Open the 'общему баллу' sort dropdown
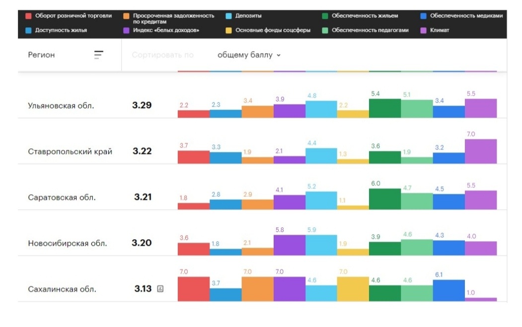Image resolution: width=522 pixels, height=327 pixels. [249, 55]
